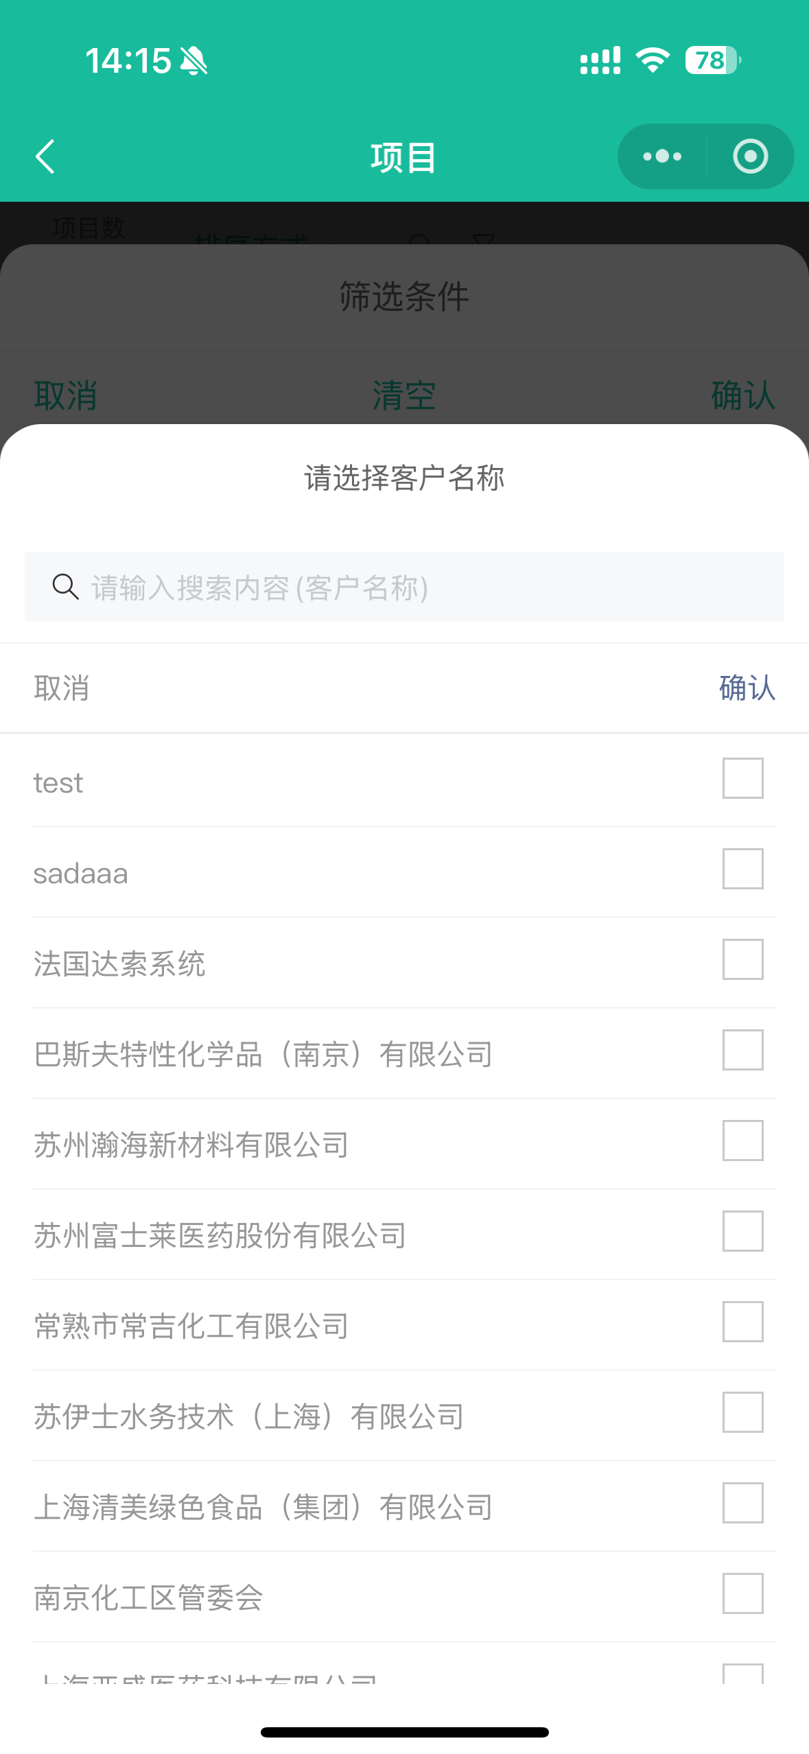Tap the search magnifier icon
This screenshot has width=809, height=1754.
pyautogui.click(x=65, y=587)
